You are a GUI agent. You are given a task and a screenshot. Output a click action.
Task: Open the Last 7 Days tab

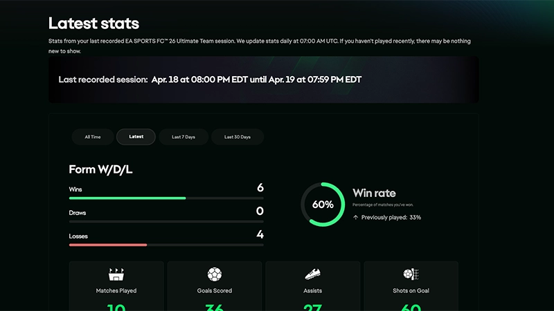click(184, 137)
